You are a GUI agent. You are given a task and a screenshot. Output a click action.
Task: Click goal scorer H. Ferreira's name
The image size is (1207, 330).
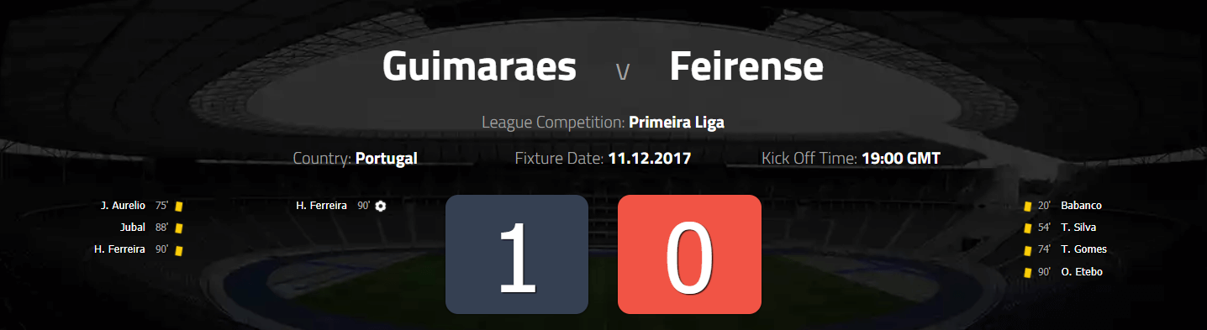coord(322,206)
